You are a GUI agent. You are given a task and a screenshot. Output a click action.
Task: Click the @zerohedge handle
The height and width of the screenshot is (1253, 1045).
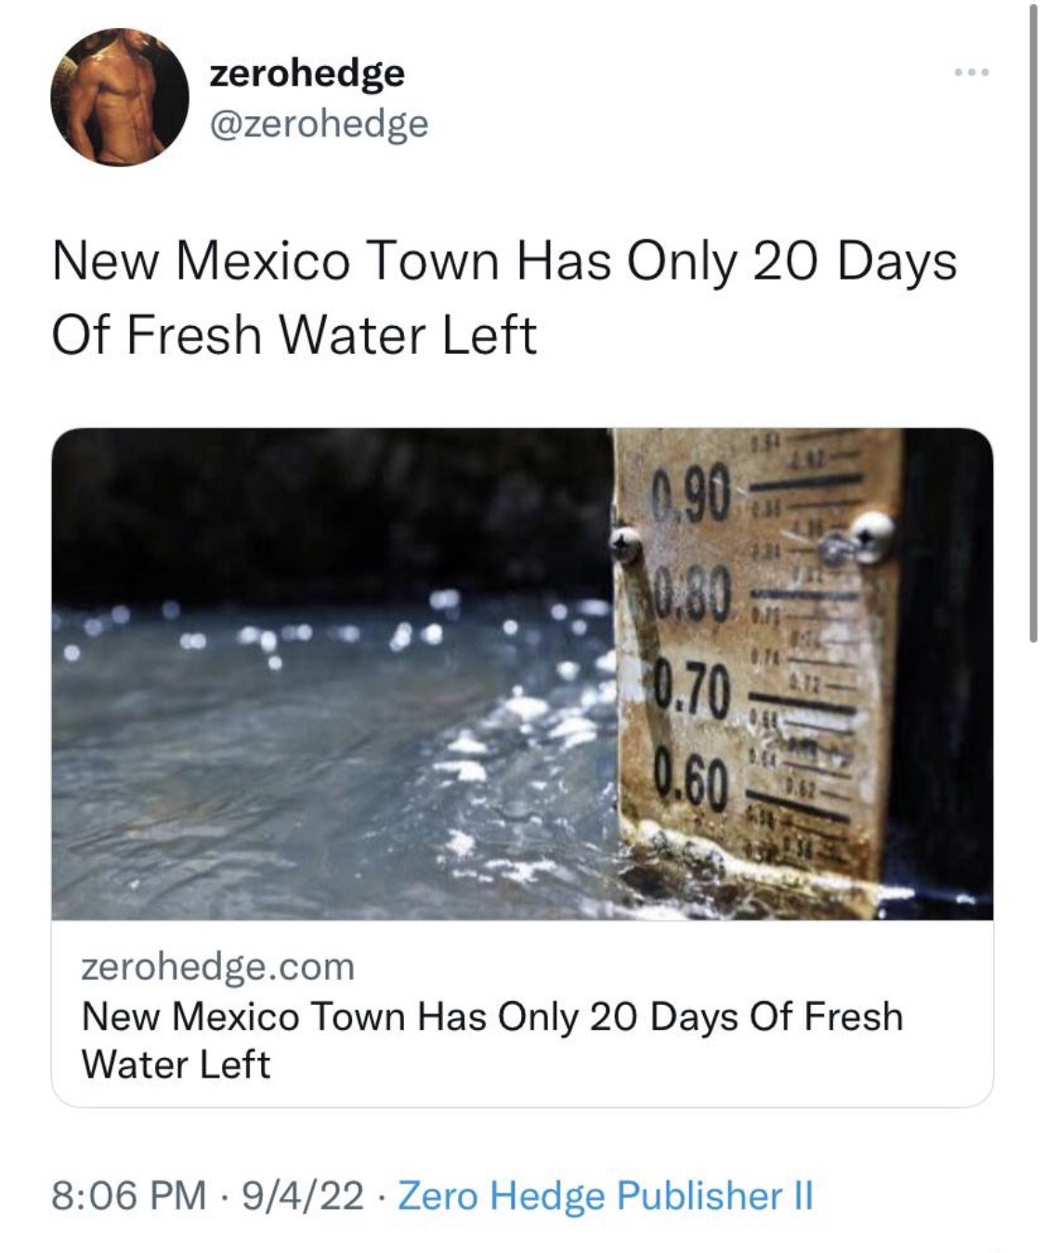(x=319, y=122)
